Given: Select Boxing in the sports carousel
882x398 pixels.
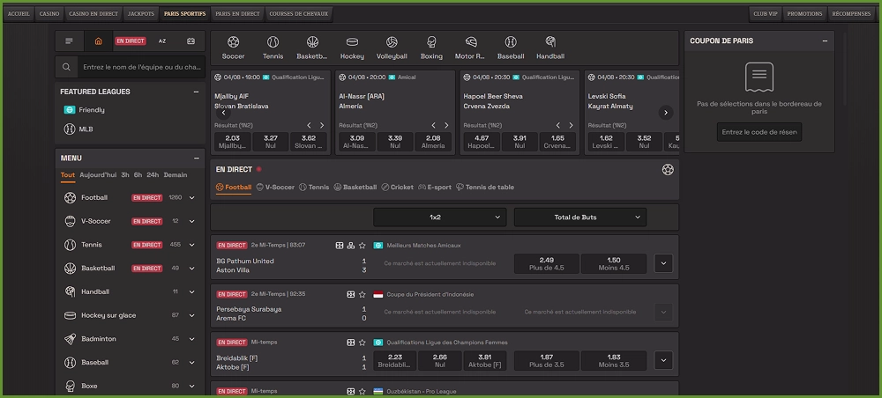Looking at the screenshot, I should coord(431,48).
